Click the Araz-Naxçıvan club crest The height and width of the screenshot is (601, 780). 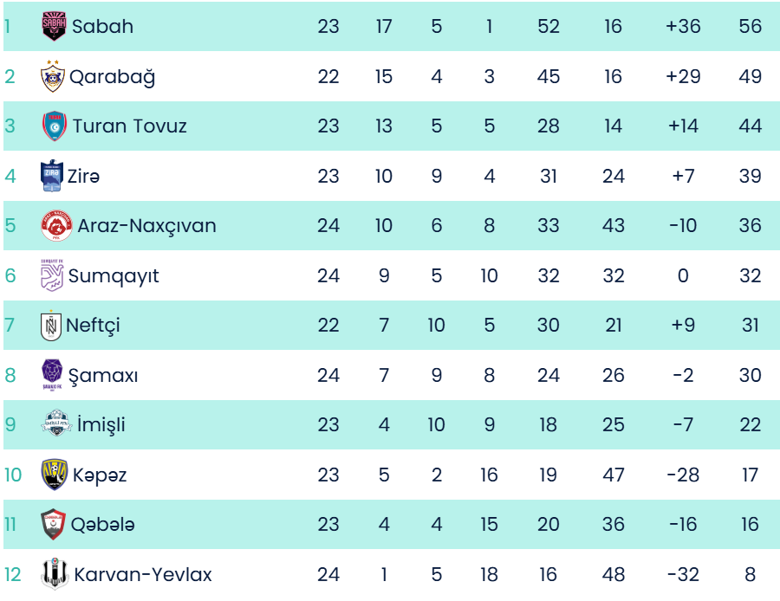(56, 226)
